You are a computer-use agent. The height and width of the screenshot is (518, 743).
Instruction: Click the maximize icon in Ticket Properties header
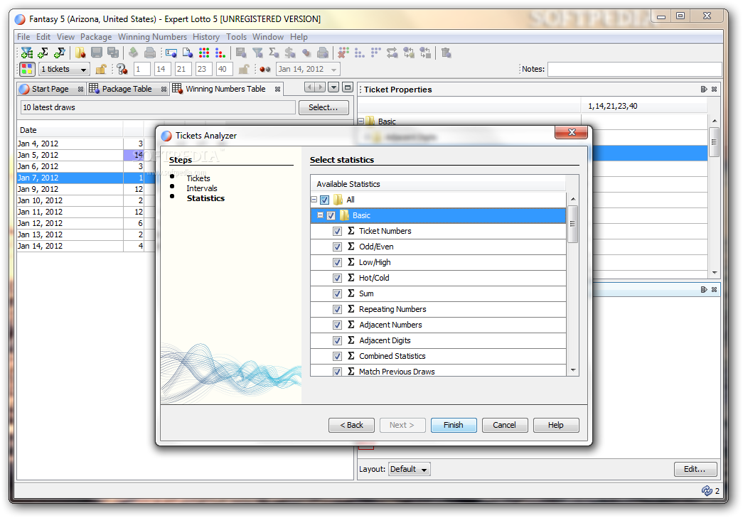[704, 89]
